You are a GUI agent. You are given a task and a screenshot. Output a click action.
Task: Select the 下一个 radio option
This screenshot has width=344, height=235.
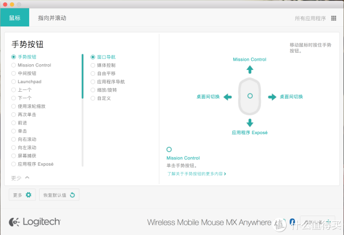coord(14,98)
